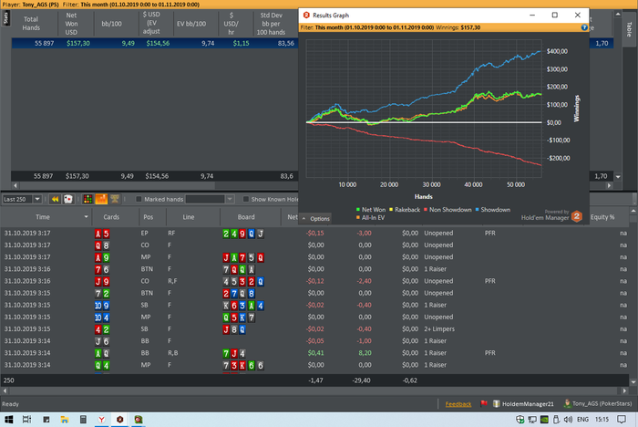Open the notification center icon
This screenshot has height=427, width=638.
pyautogui.click(x=622, y=420)
